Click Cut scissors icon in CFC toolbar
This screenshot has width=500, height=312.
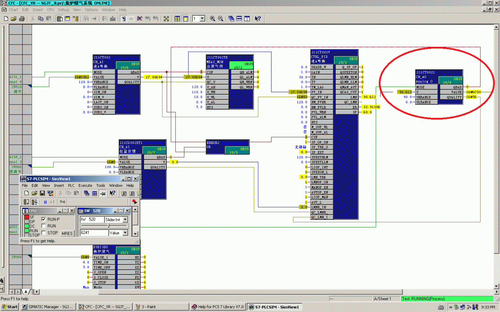pyautogui.click(x=32, y=18)
